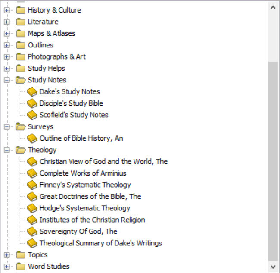Viewport: 280px width, 273px height.
Task: Click the open Surveys folder icon
Action: pos(21,126)
